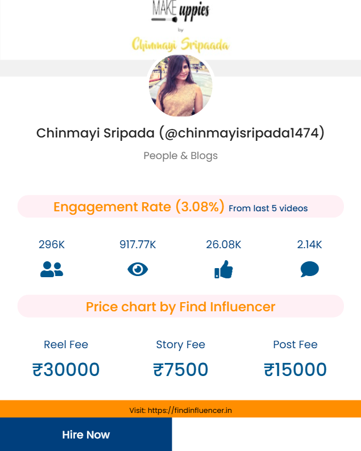This screenshot has width=361, height=451.
Task: Click the likes thumbs-up icon
Action: (x=223, y=269)
